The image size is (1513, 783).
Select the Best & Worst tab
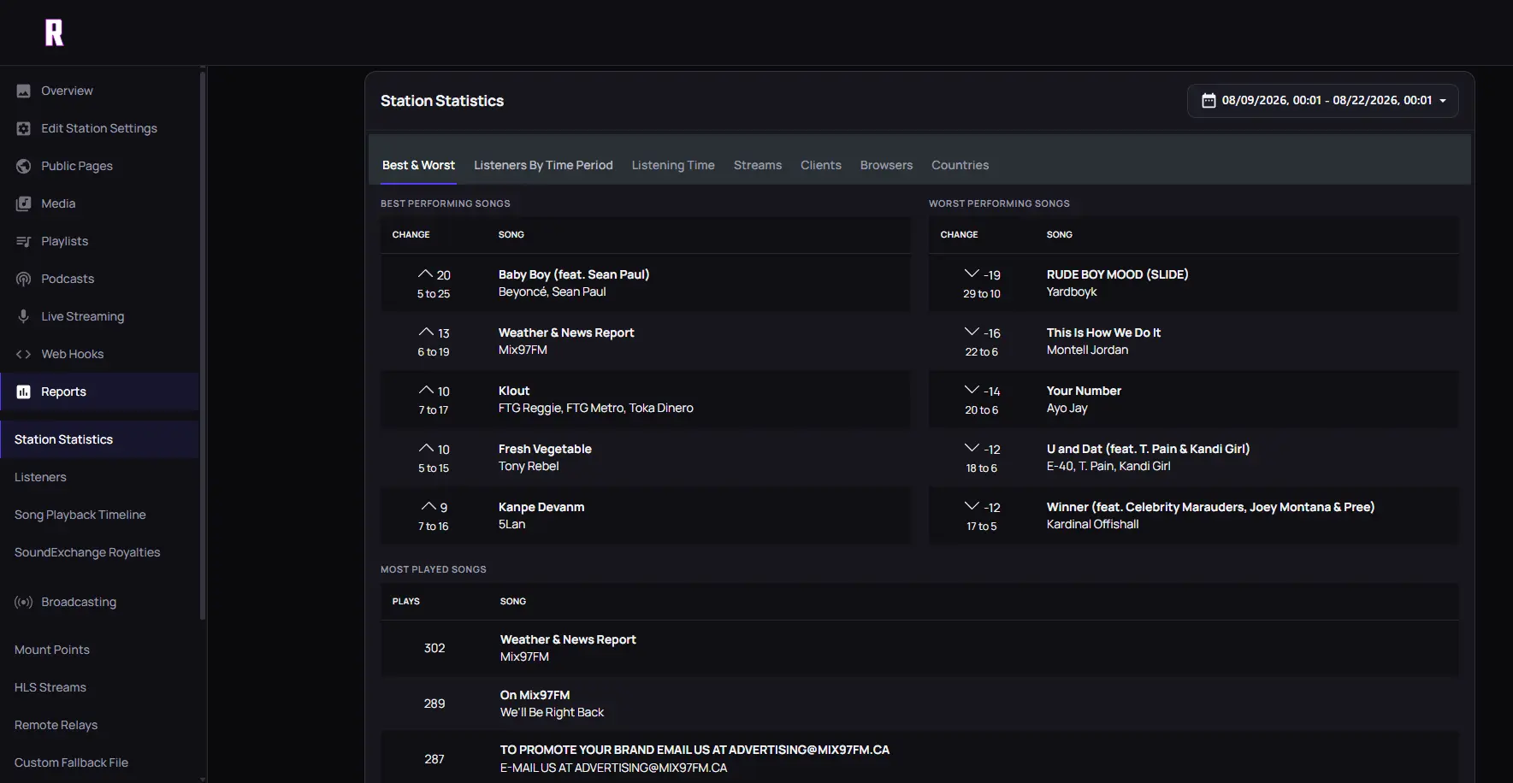click(x=418, y=165)
